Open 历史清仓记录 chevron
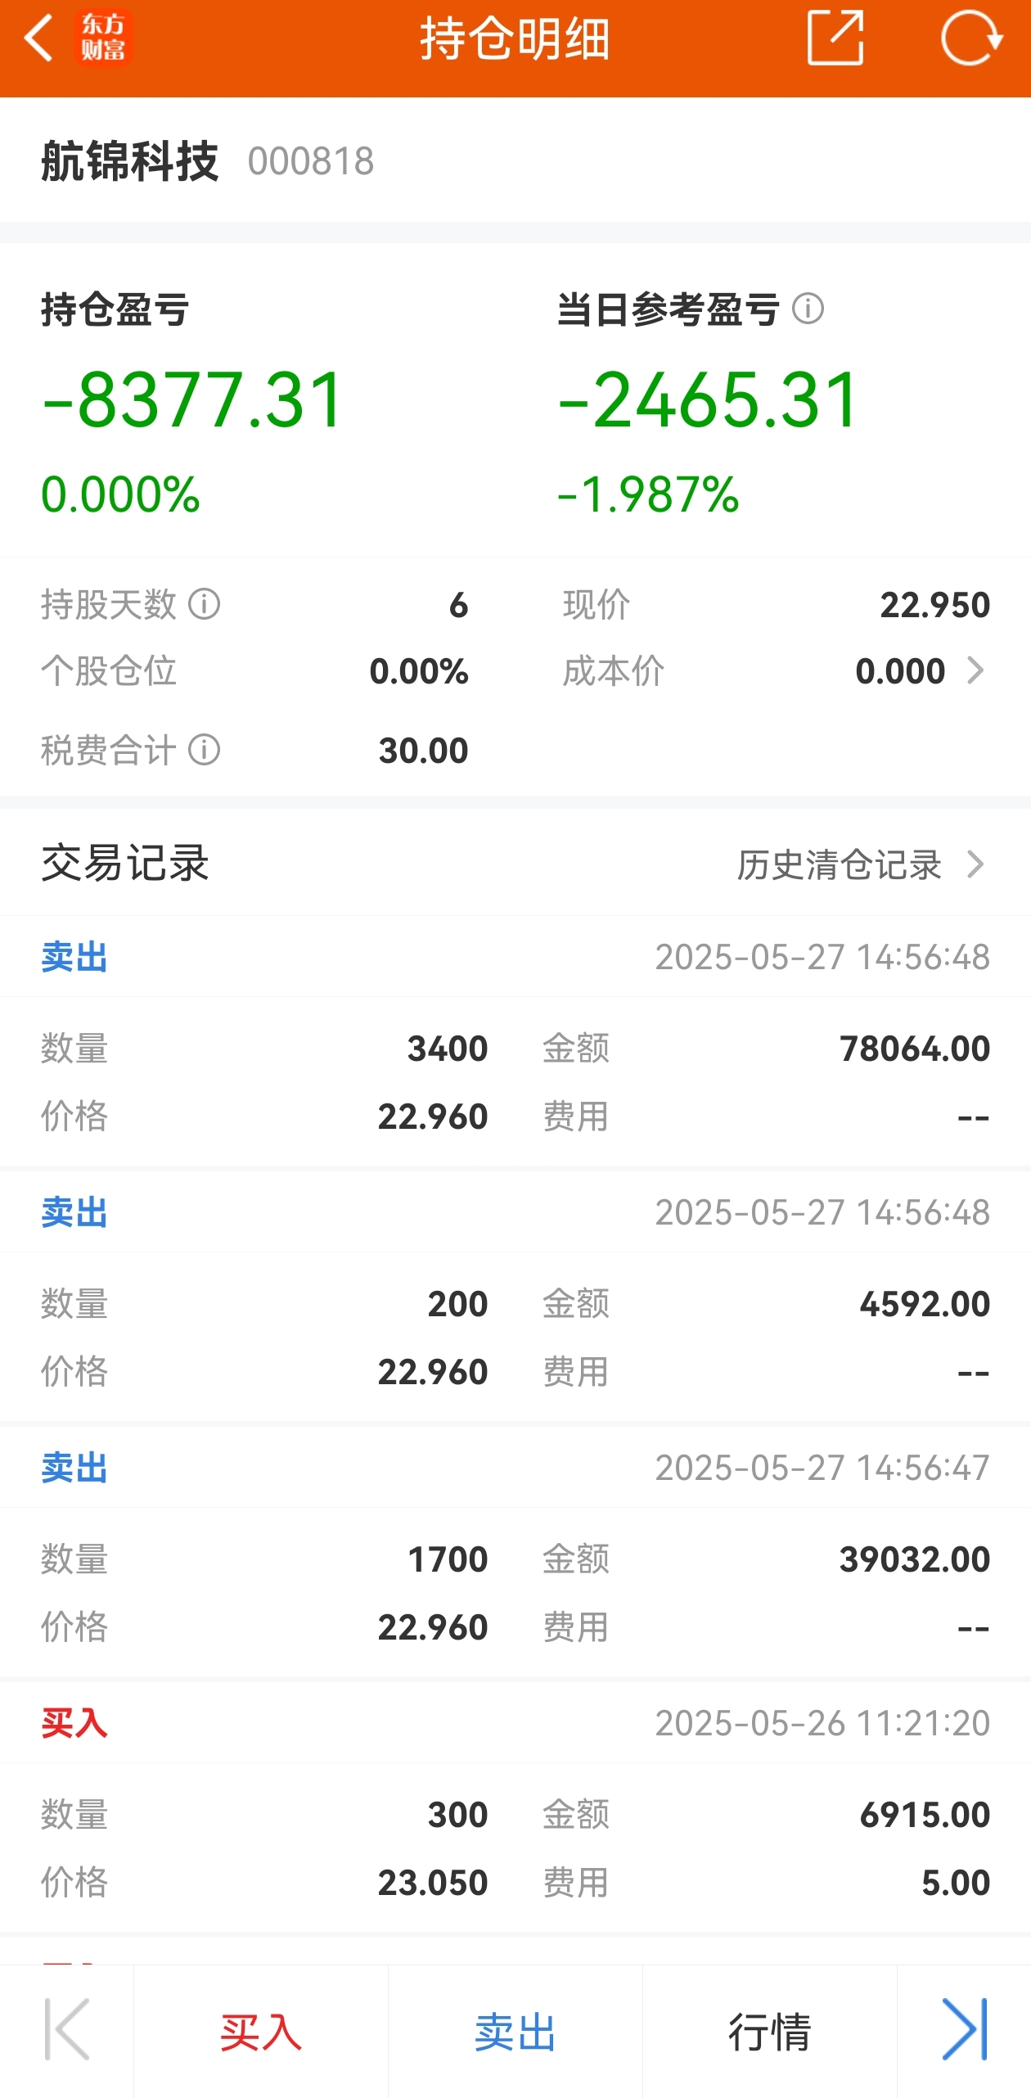The height and width of the screenshot is (2098, 1031). click(975, 864)
